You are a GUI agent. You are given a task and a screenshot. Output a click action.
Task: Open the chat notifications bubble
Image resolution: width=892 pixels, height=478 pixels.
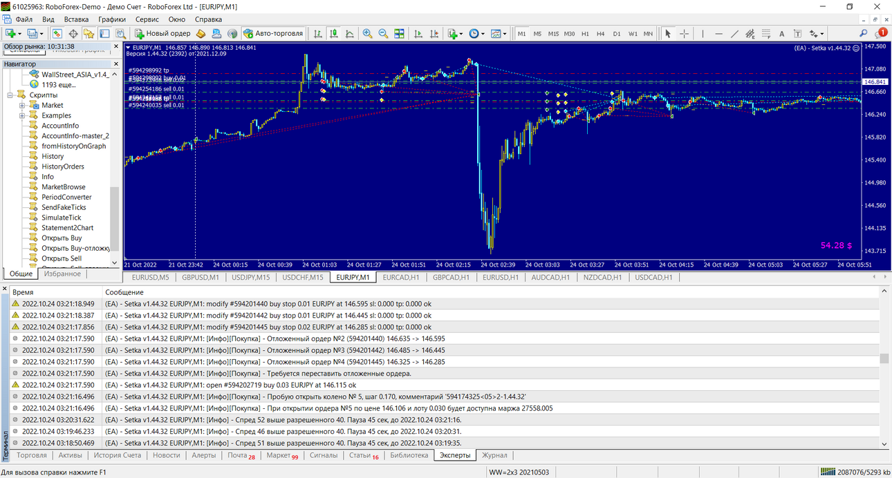pos(881,33)
